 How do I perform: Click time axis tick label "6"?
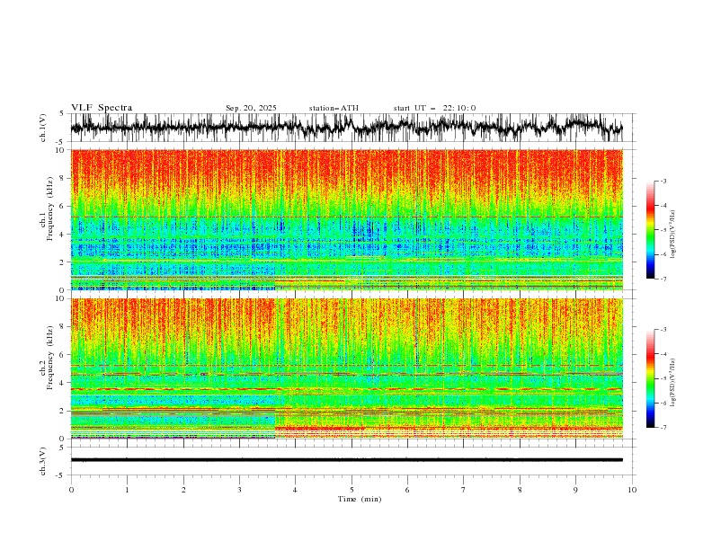pyautogui.click(x=408, y=490)
